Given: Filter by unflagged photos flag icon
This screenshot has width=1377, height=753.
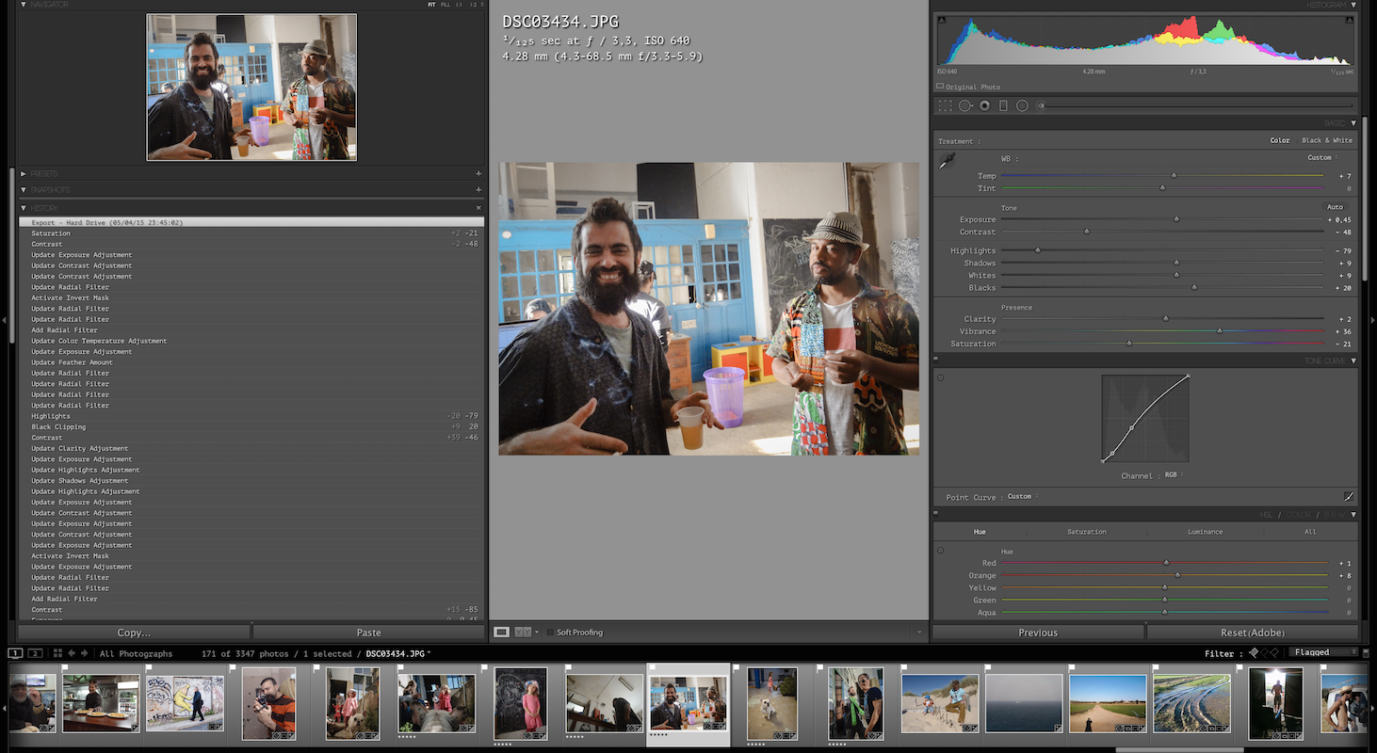Looking at the screenshot, I should click(1265, 652).
